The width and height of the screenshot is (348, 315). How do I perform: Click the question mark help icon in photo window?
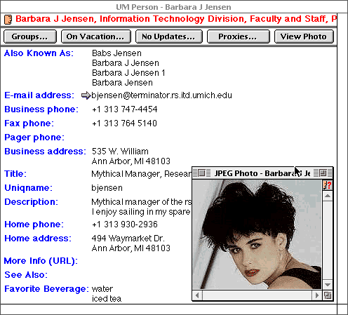pos(328,185)
